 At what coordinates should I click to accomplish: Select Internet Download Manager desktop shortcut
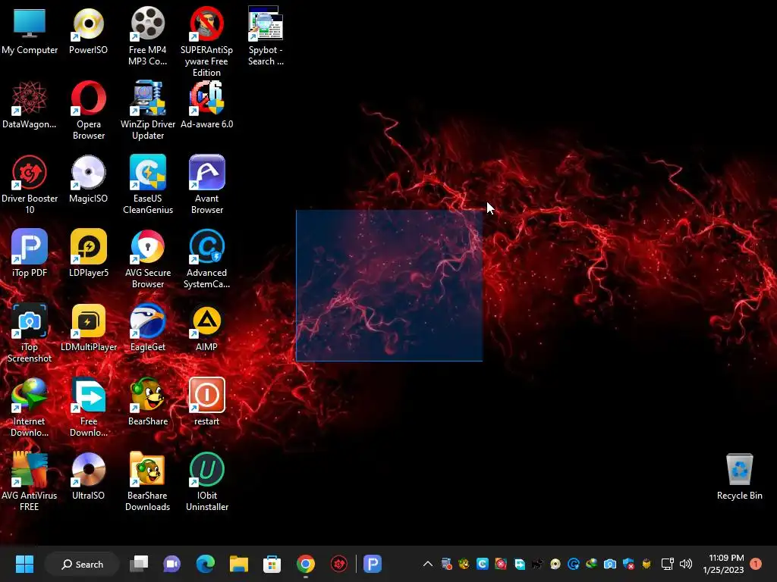tap(30, 407)
